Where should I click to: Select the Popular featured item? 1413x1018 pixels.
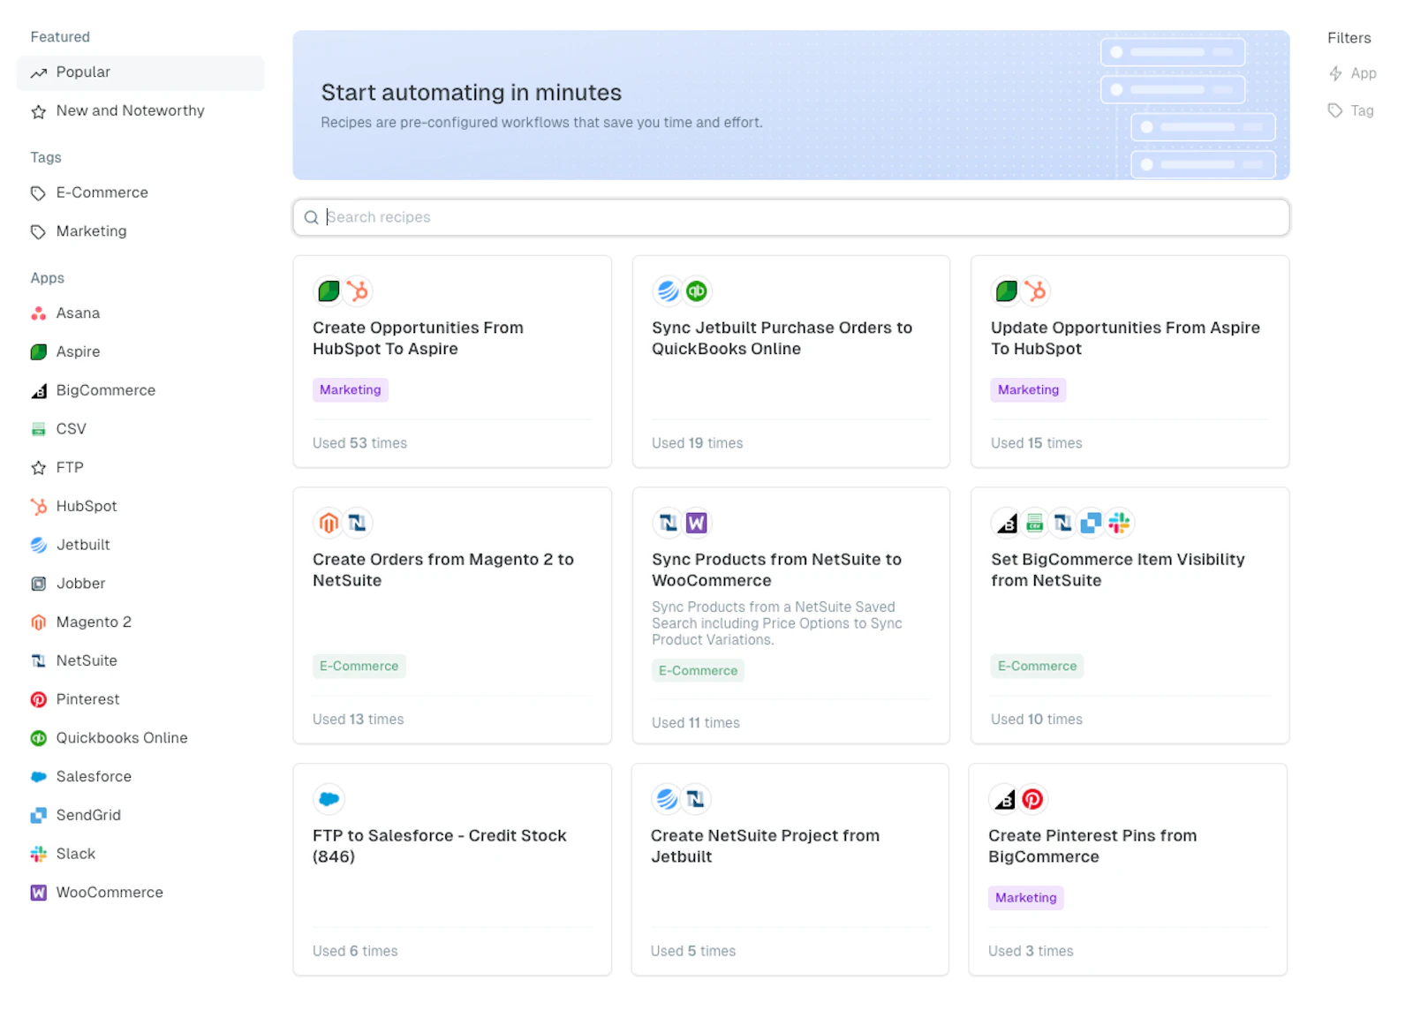pyautogui.click(x=140, y=72)
